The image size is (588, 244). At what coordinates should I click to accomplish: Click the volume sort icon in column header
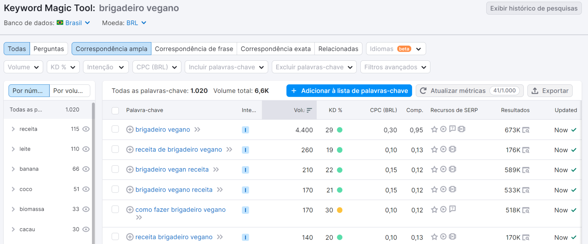[309, 110]
